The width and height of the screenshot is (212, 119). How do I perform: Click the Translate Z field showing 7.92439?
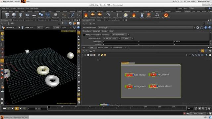[x=191, y=42]
